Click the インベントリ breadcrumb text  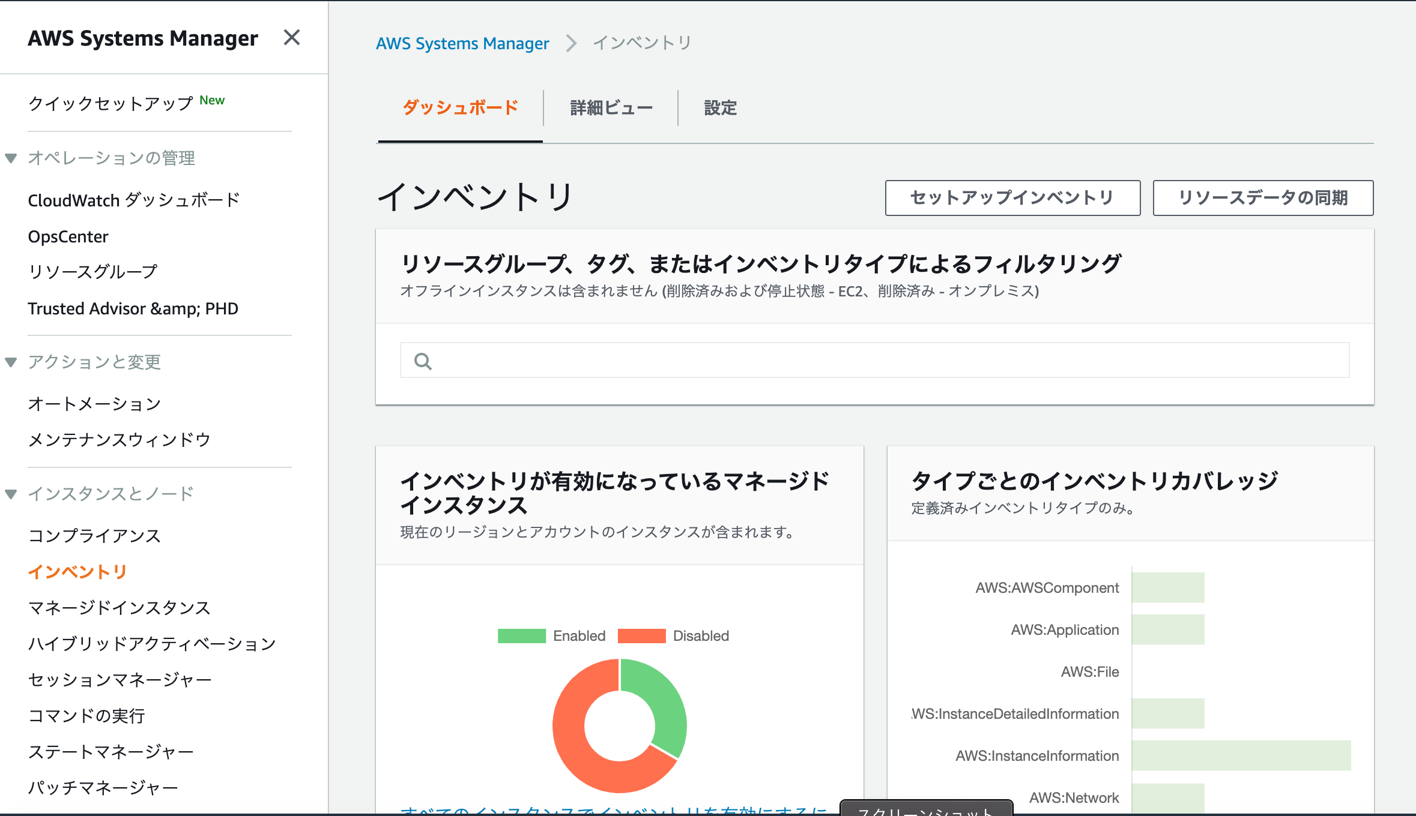(x=643, y=43)
